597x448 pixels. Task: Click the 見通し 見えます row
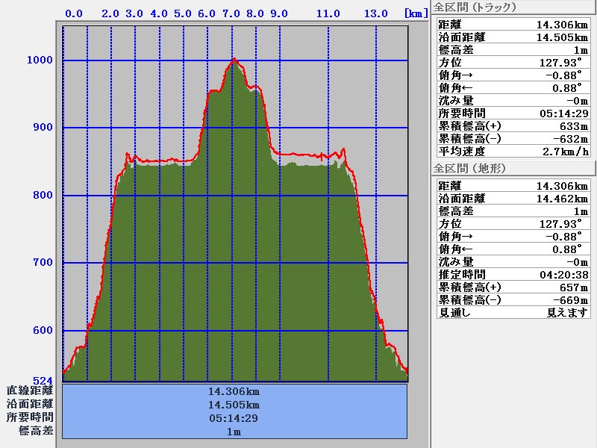tap(512, 313)
